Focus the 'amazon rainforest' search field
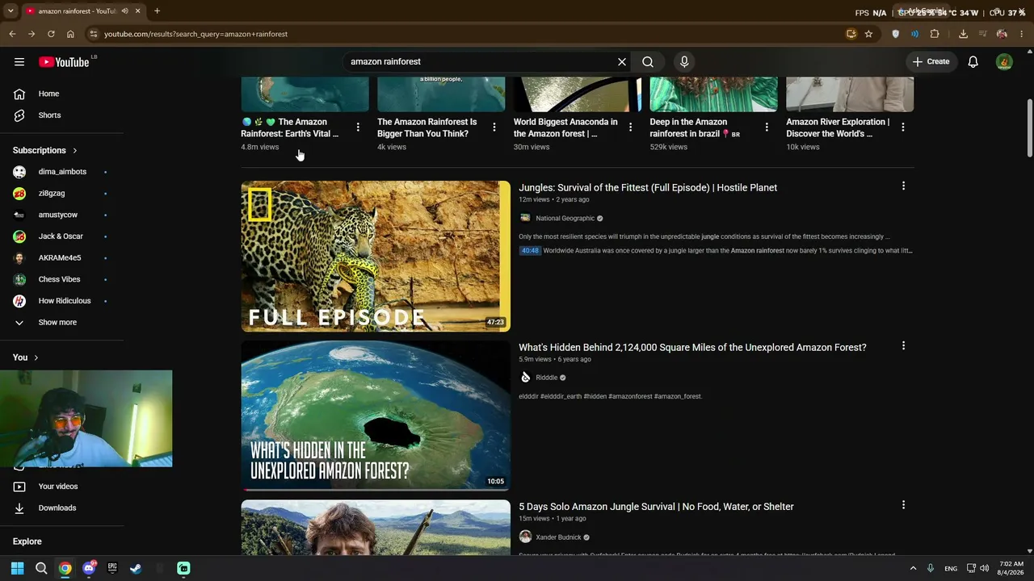 coord(481,62)
